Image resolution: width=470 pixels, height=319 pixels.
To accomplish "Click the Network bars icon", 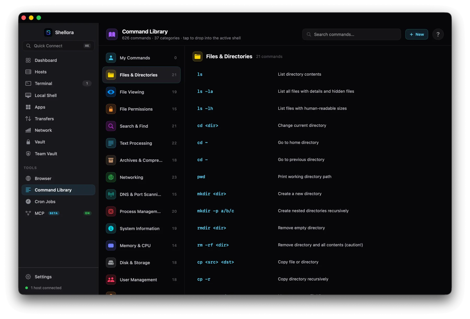I will click(28, 130).
